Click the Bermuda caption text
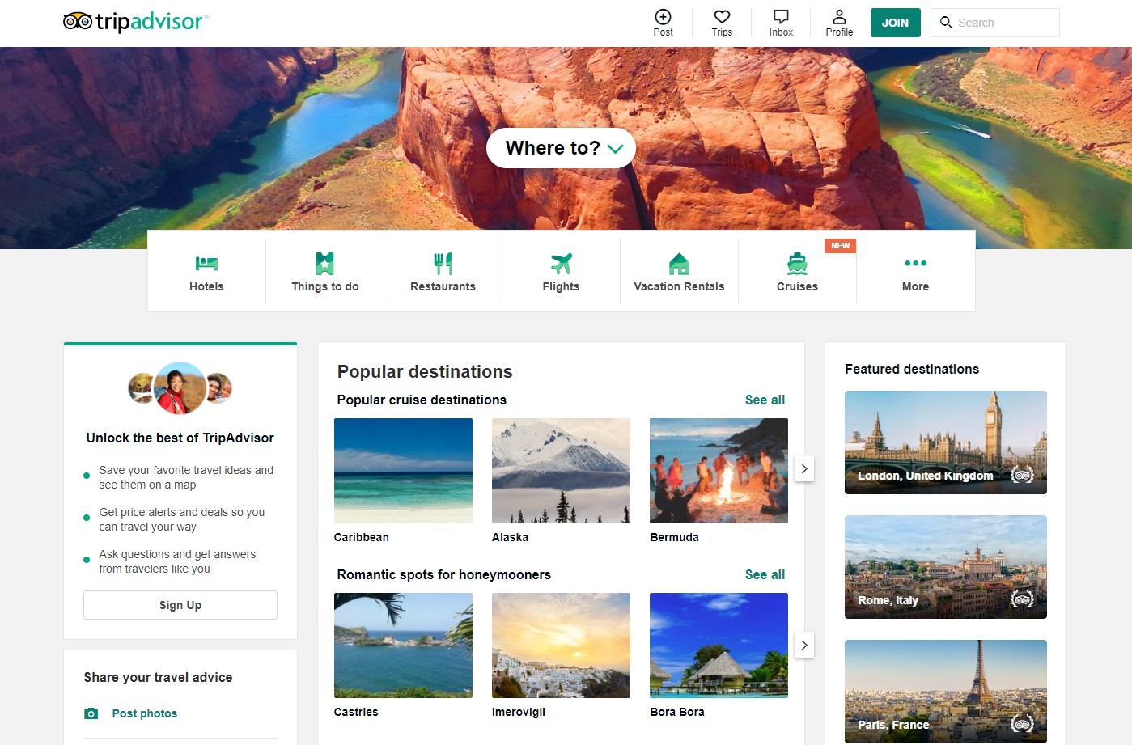Viewport: 1132px width, 745px height. tap(674, 537)
